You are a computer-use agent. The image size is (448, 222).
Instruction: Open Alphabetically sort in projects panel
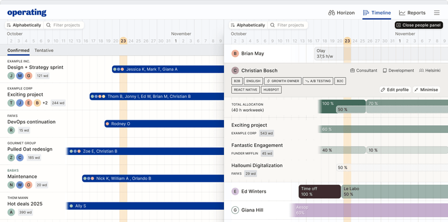24,25
